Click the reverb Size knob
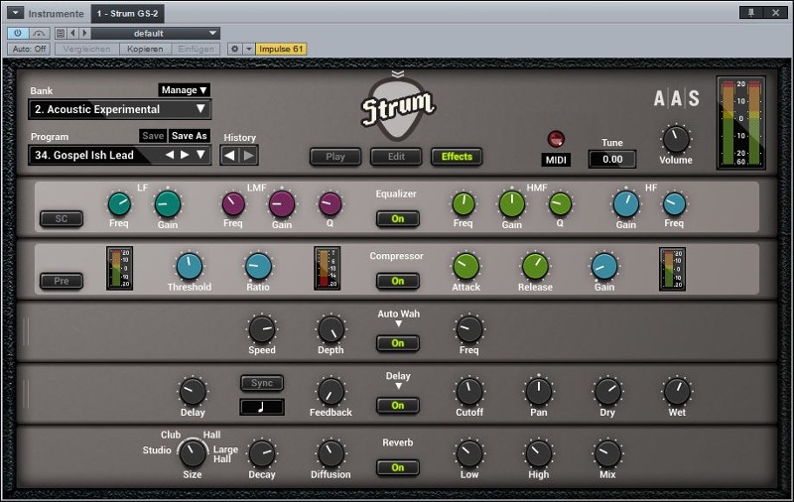The width and height of the screenshot is (794, 502). point(193,453)
